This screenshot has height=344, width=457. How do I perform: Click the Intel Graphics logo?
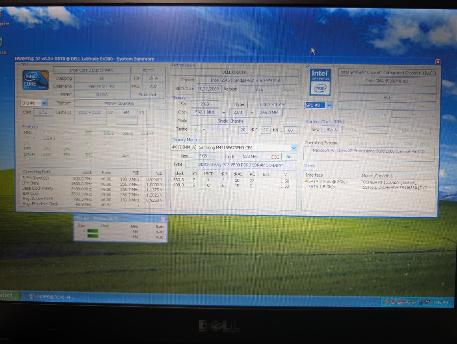[x=320, y=82]
